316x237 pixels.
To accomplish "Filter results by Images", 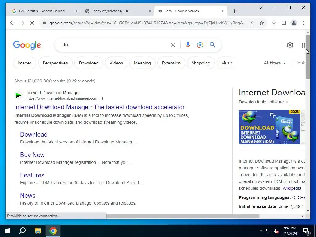I will pos(25,63).
